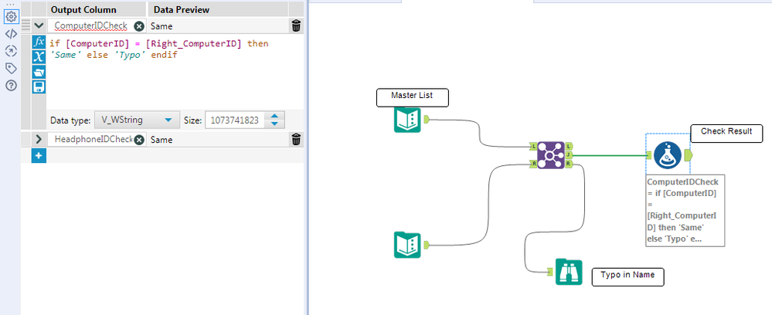Click the Join tool L output anchor
Screen dimensions: 772x315
coord(569,146)
